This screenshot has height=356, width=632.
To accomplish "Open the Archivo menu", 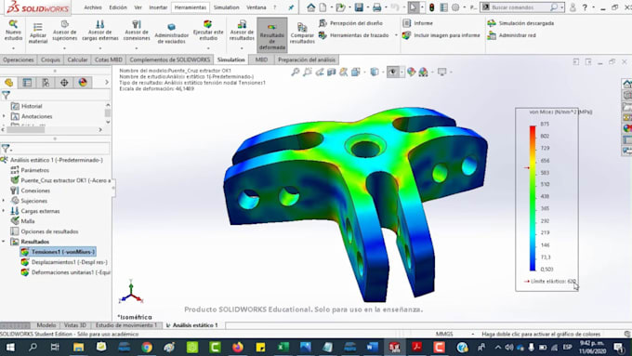I will point(93,7).
